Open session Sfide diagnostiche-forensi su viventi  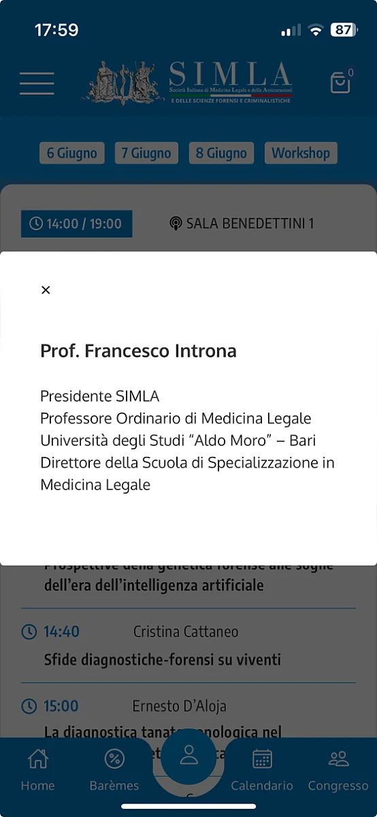[163, 660]
